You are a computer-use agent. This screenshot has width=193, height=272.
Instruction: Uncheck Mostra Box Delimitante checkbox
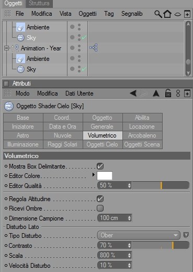[x=100, y=166]
